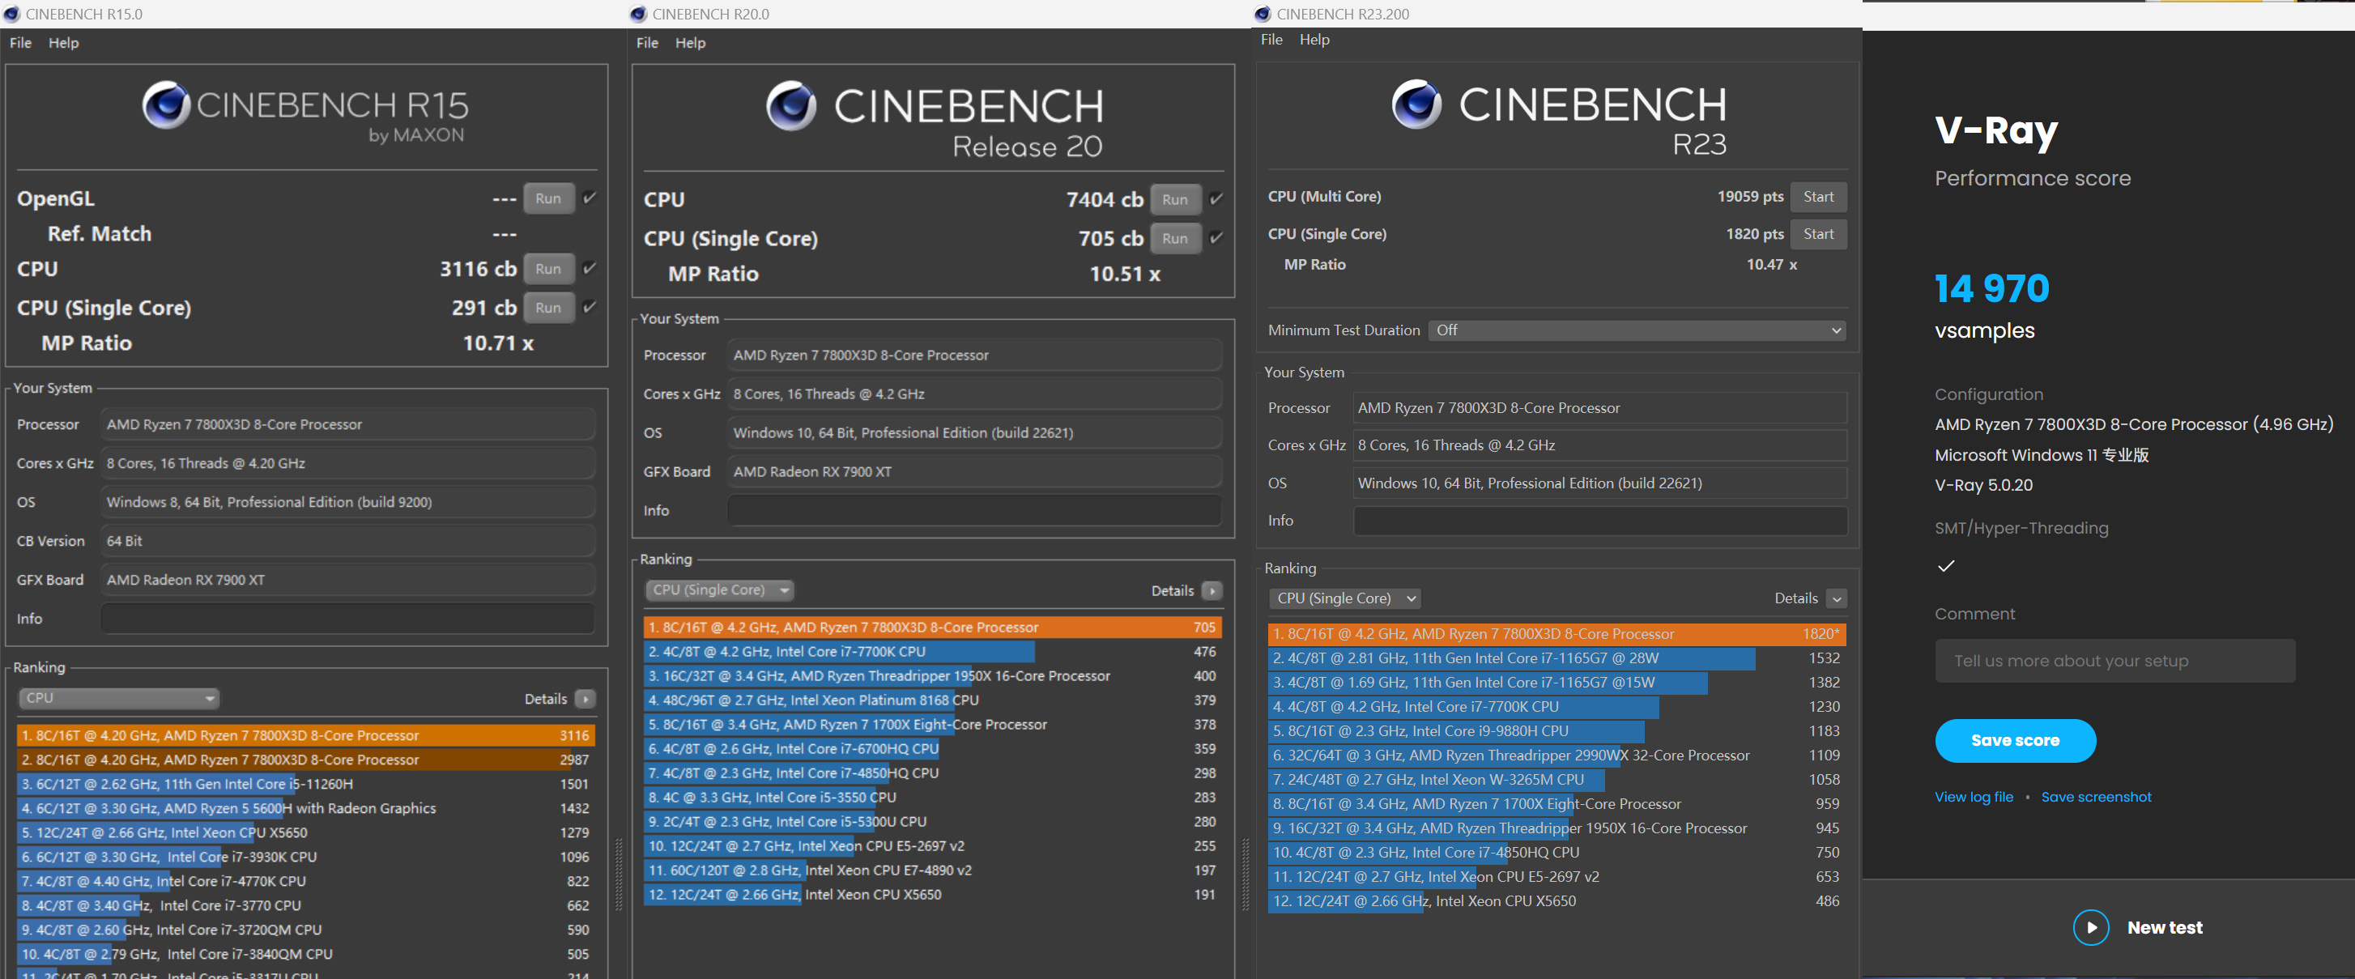Select the Xeon E7-4890 v2 row in R20
2355x979 pixels.
[932, 870]
